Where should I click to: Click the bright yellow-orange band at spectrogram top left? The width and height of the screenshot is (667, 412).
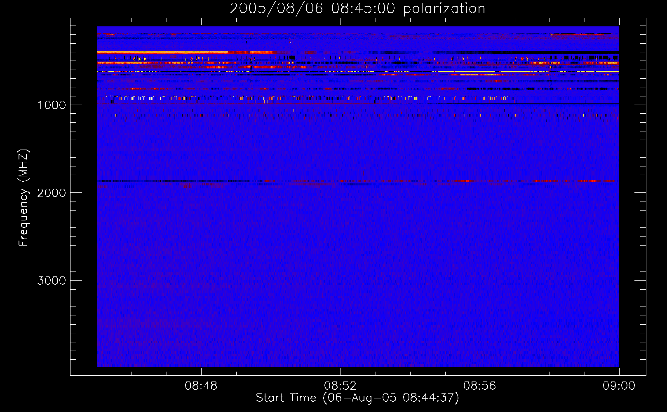162,52
